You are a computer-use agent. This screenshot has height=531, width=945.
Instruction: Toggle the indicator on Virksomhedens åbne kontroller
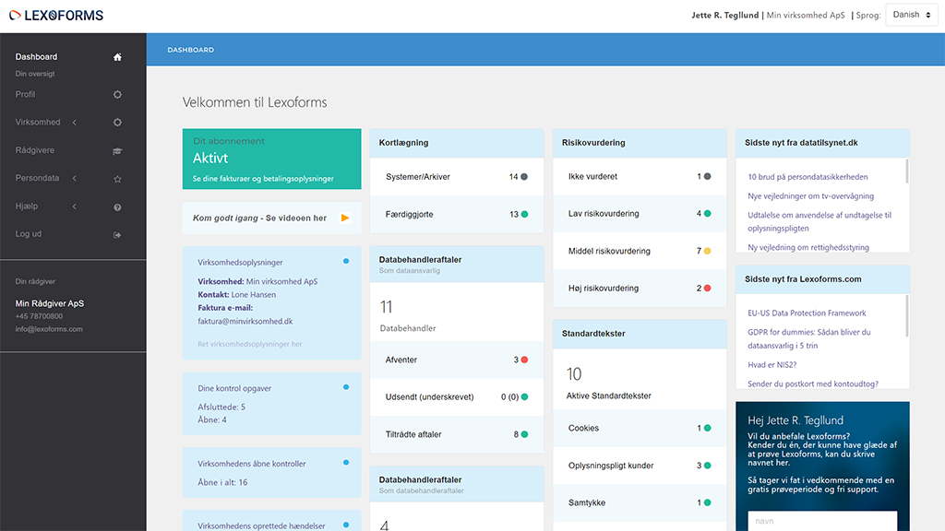(347, 463)
